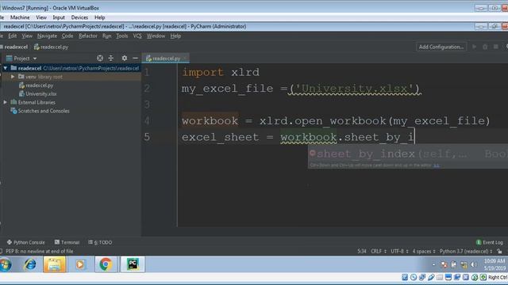Click the 5:34 cursor position indicator

(362, 251)
